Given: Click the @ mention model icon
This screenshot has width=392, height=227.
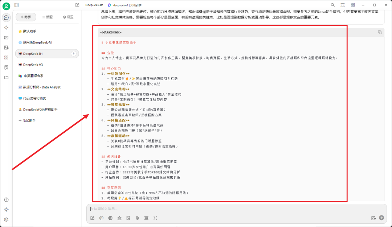Looking at the screenshot, I should 101,218.
